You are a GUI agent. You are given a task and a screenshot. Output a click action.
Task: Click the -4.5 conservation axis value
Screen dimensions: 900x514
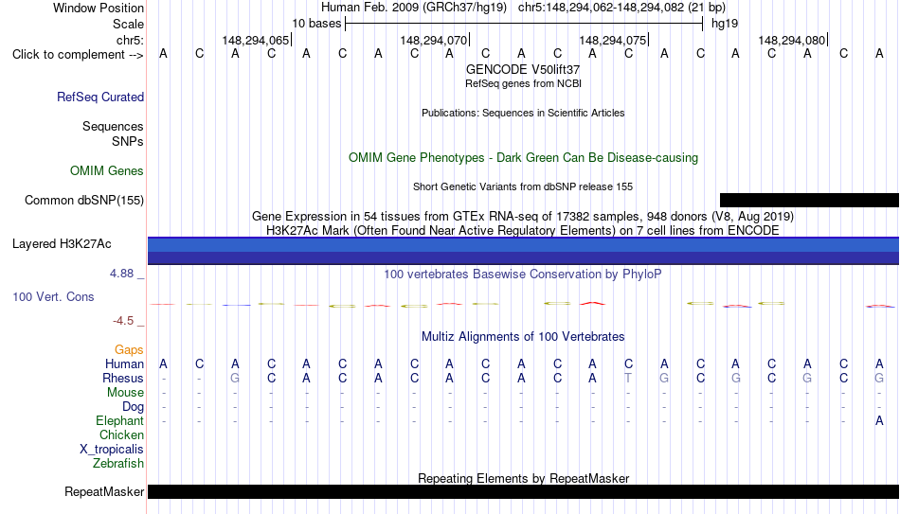tap(123, 321)
